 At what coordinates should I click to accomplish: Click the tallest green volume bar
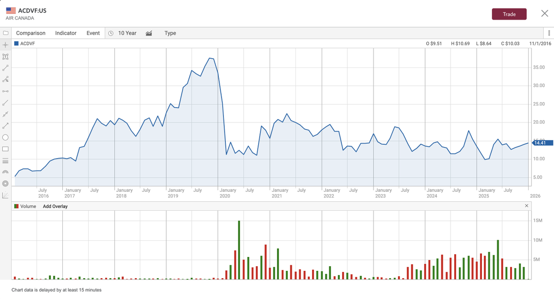(x=239, y=250)
